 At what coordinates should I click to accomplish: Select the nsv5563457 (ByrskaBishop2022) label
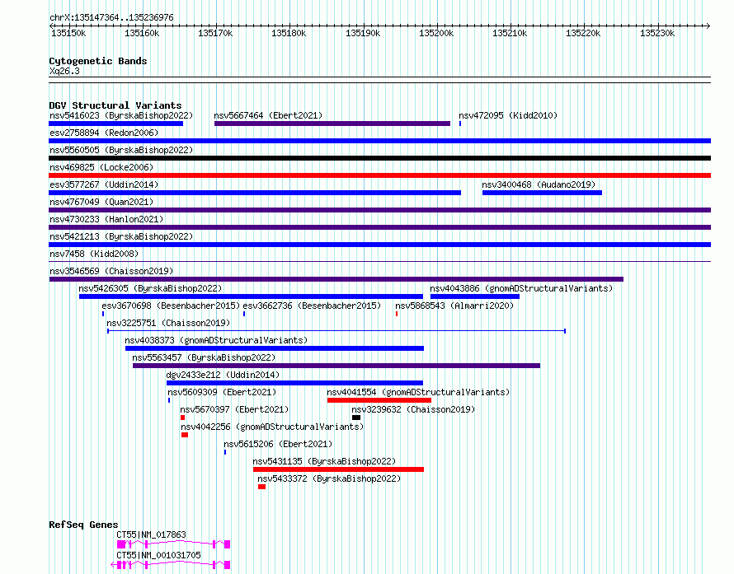[x=204, y=357]
